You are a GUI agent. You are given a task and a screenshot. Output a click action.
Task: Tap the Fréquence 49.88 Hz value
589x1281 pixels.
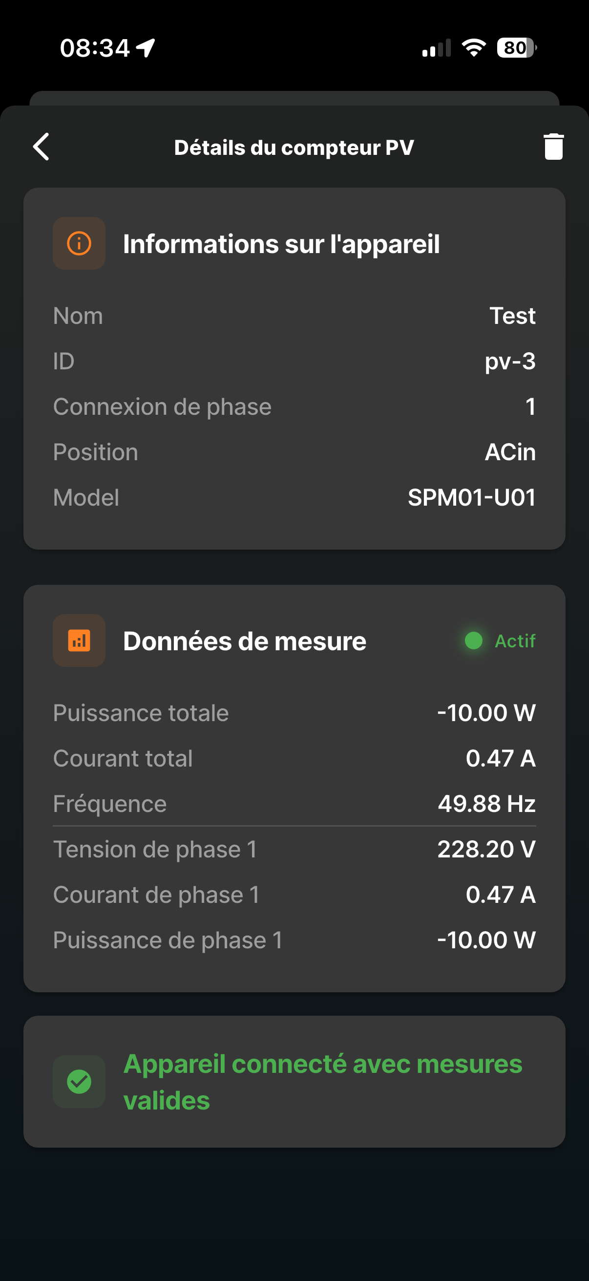point(486,804)
